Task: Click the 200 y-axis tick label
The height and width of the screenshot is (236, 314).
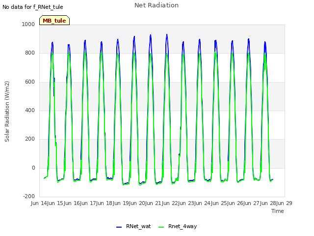Action: [x=30, y=139]
